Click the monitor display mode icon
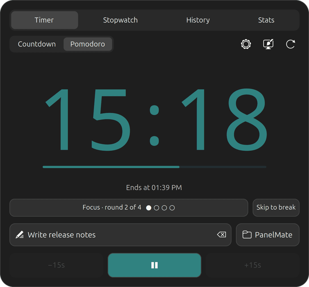Screen dimensions: 309x287 (x=268, y=44)
